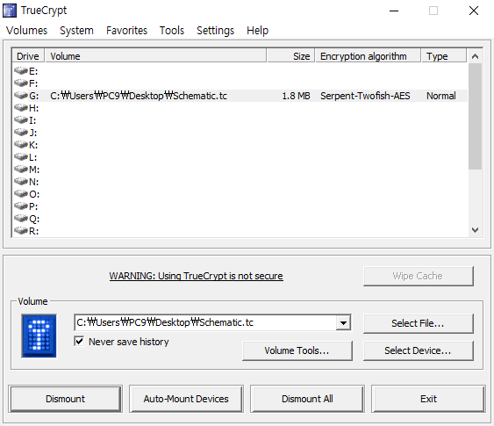The height and width of the screenshot is (426, 494).
Task: Click the drive list scroll up arrow
Action: (475, 56)
